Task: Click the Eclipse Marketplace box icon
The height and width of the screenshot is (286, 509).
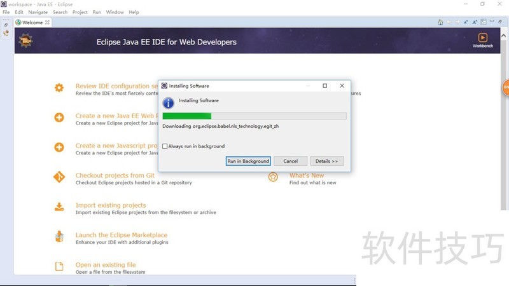Action: click(x=59, y=236)
